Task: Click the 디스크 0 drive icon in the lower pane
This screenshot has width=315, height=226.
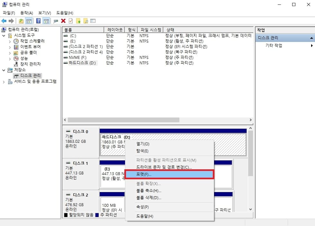Action: [69, 131]
